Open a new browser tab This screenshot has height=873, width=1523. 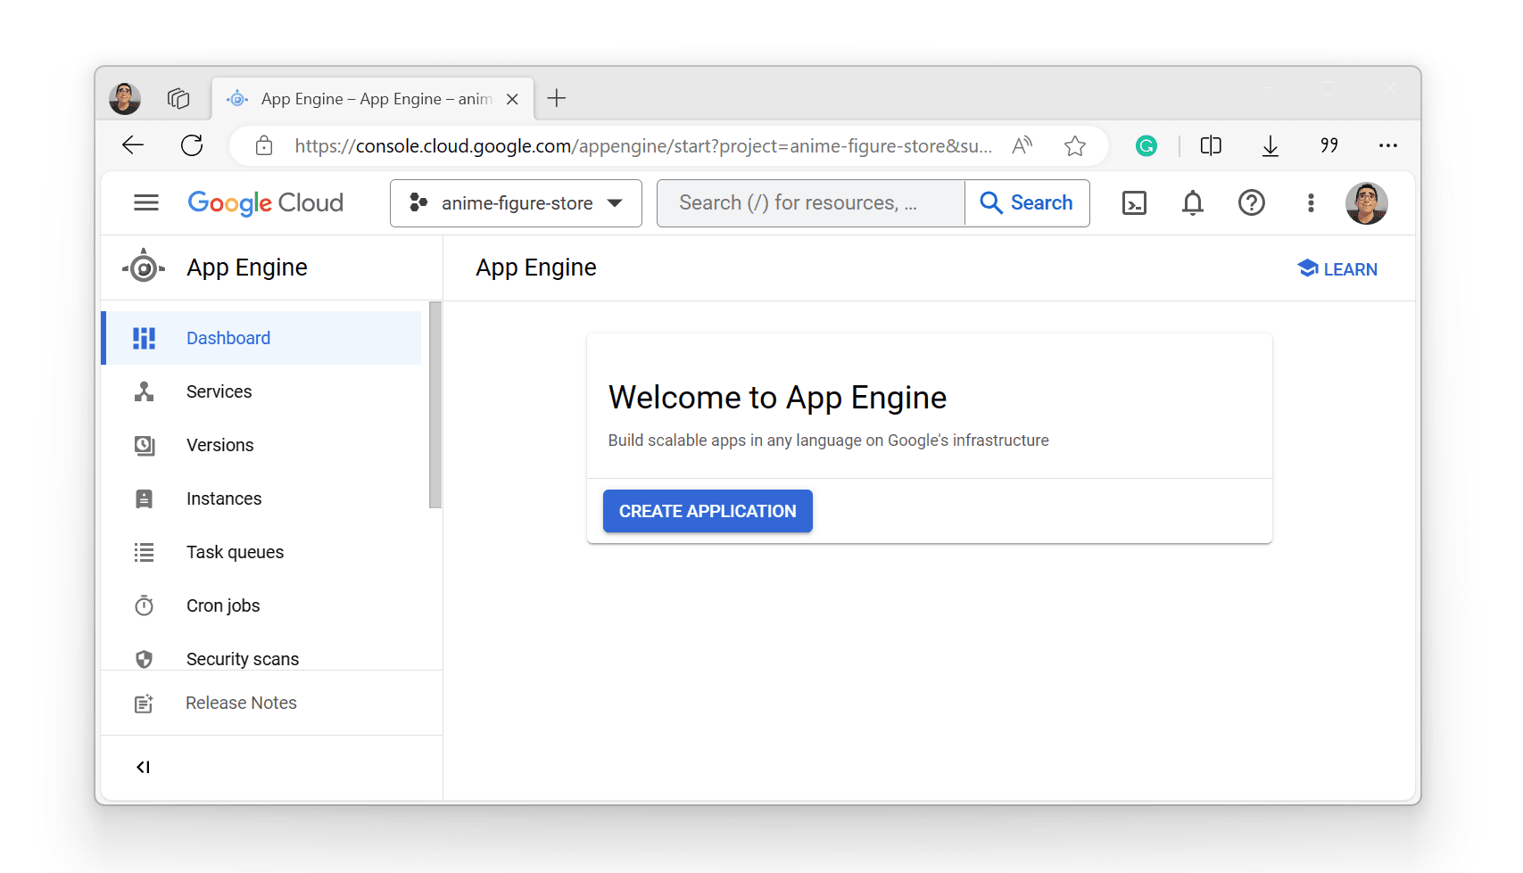(x=557, y=98)
